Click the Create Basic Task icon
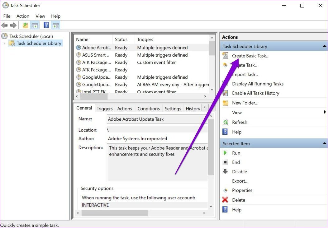The image size is (328, 228). (225, 56)
